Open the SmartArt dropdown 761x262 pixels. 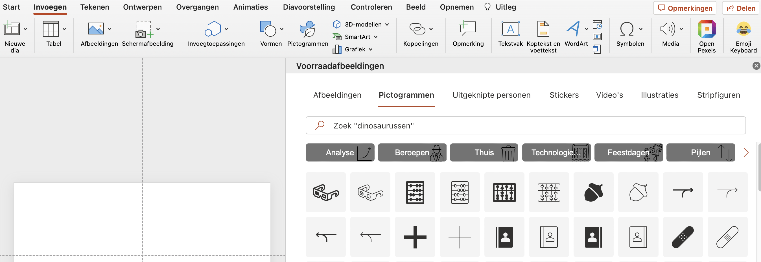point(375,37)
